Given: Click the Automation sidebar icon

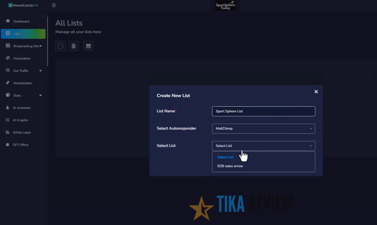Looking at the screenshot, I should pos(8,58).
